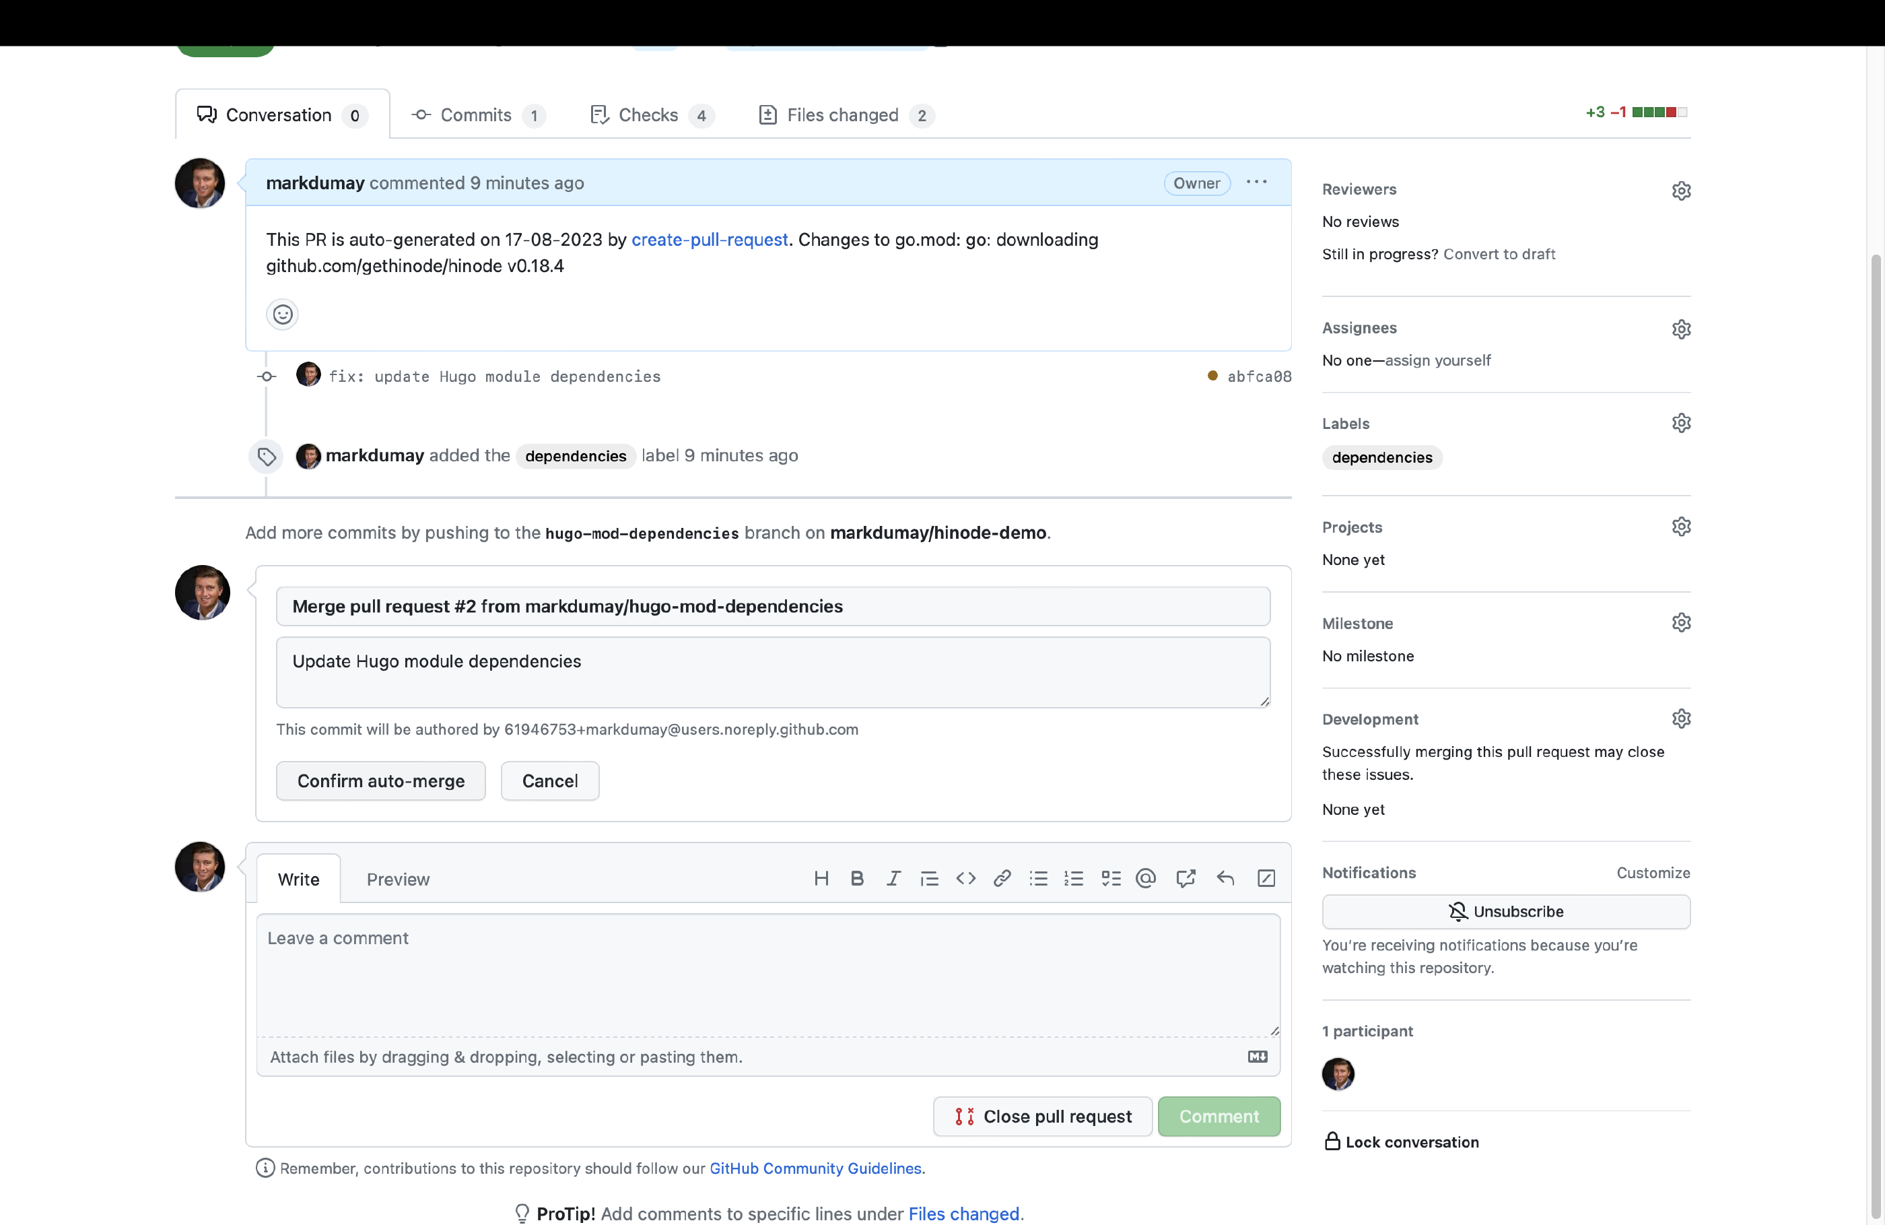The width and height of the screenshot is (1885, 1225).
Task: Click Unsubscribe notifications toggle
Action: click(1506, 910)
